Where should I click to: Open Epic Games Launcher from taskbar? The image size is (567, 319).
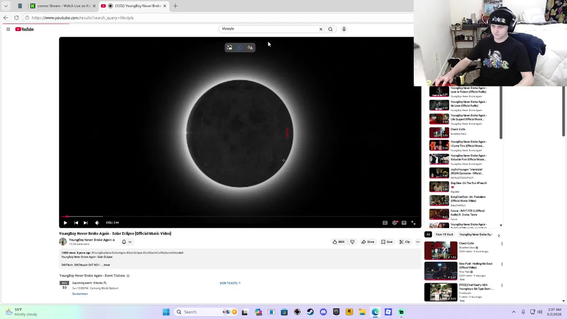[x=336, y=312]
